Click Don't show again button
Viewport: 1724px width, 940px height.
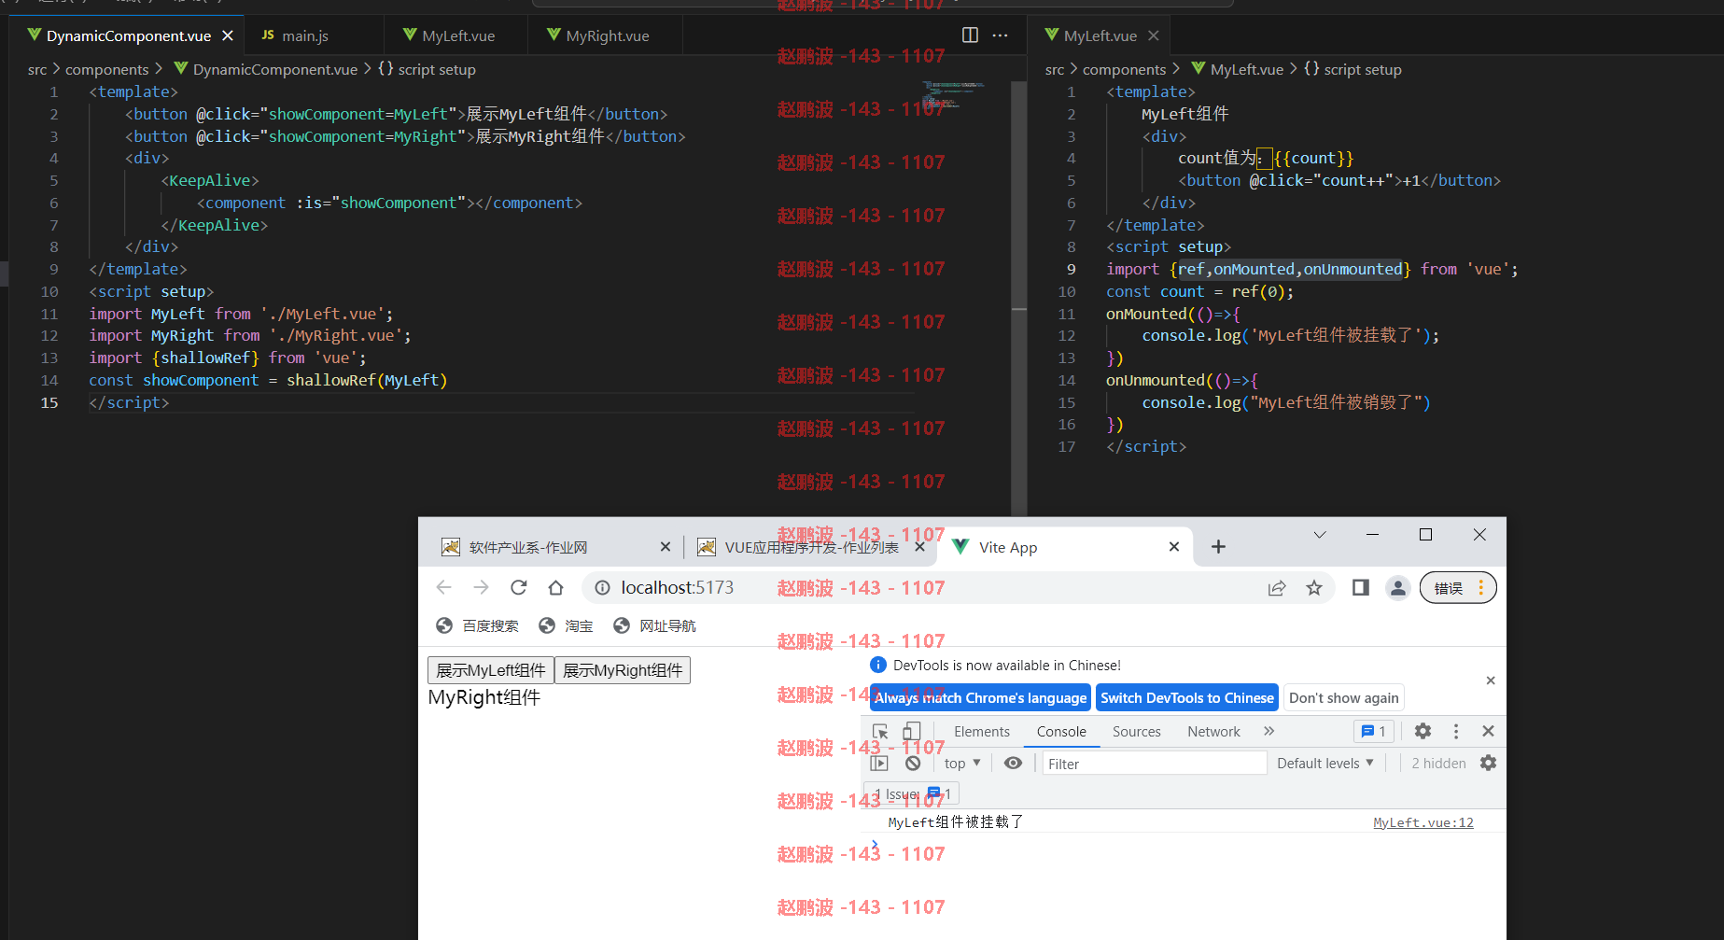point(1343,697)
